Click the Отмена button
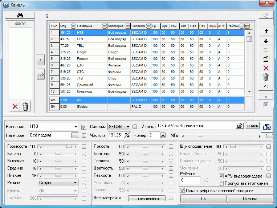The image size is (277, 208). click(250, 199)
